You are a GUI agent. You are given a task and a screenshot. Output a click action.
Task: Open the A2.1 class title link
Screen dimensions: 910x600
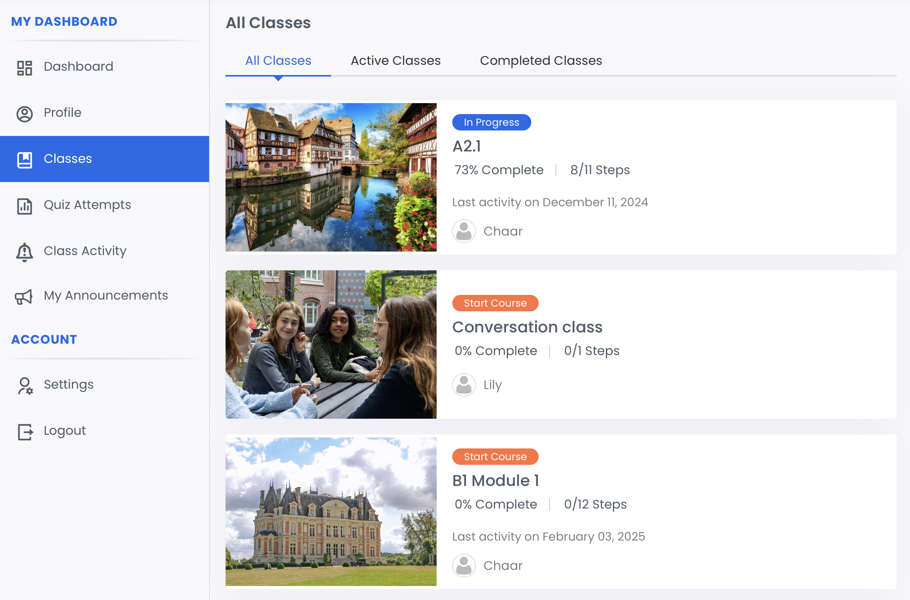pyautogui.click(x=467, y=146)
